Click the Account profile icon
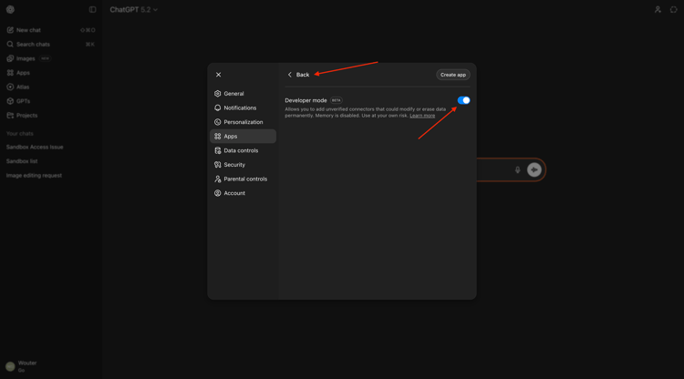The image size is (684, 379). click(218, 193)
